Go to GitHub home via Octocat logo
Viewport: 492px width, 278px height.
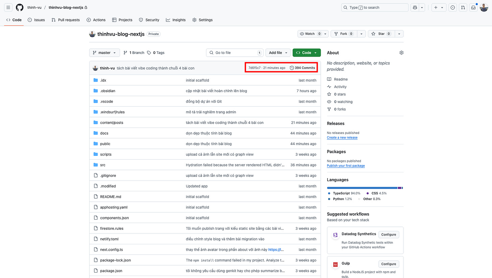pos(20,7)
